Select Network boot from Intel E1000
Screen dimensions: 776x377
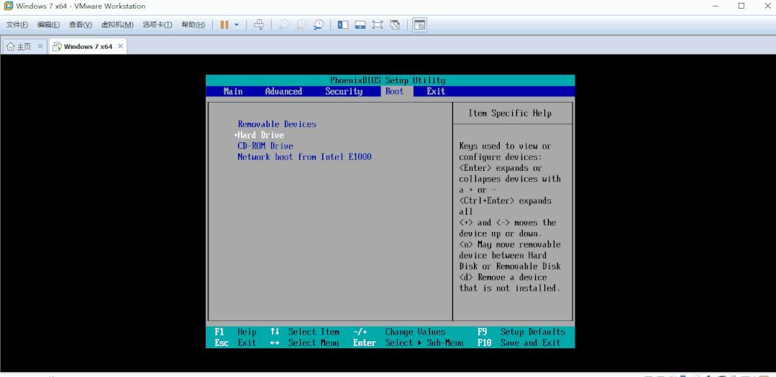[x=304, y=157]
